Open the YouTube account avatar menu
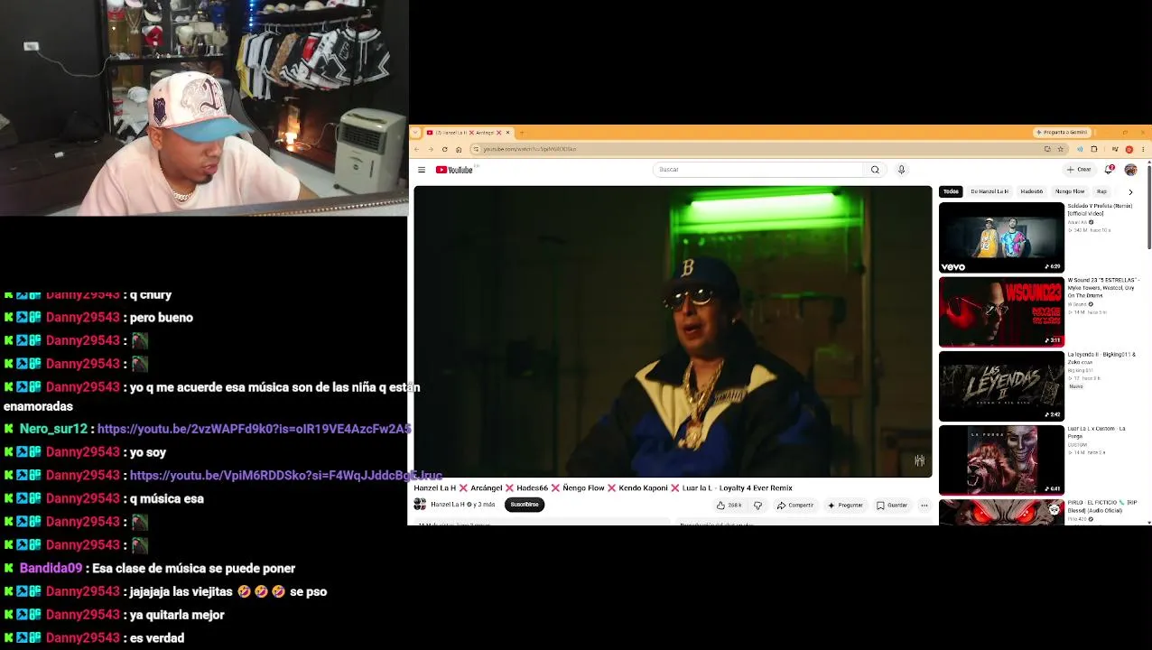Viewport: 1152px width, 650px height. click(x=1130, y=170)
